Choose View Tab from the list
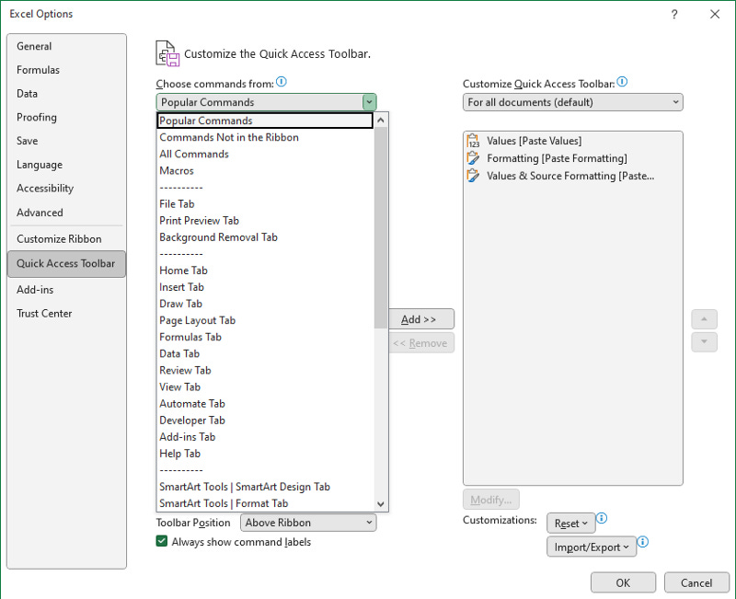 pyautogui.click(x=265, y=386)
